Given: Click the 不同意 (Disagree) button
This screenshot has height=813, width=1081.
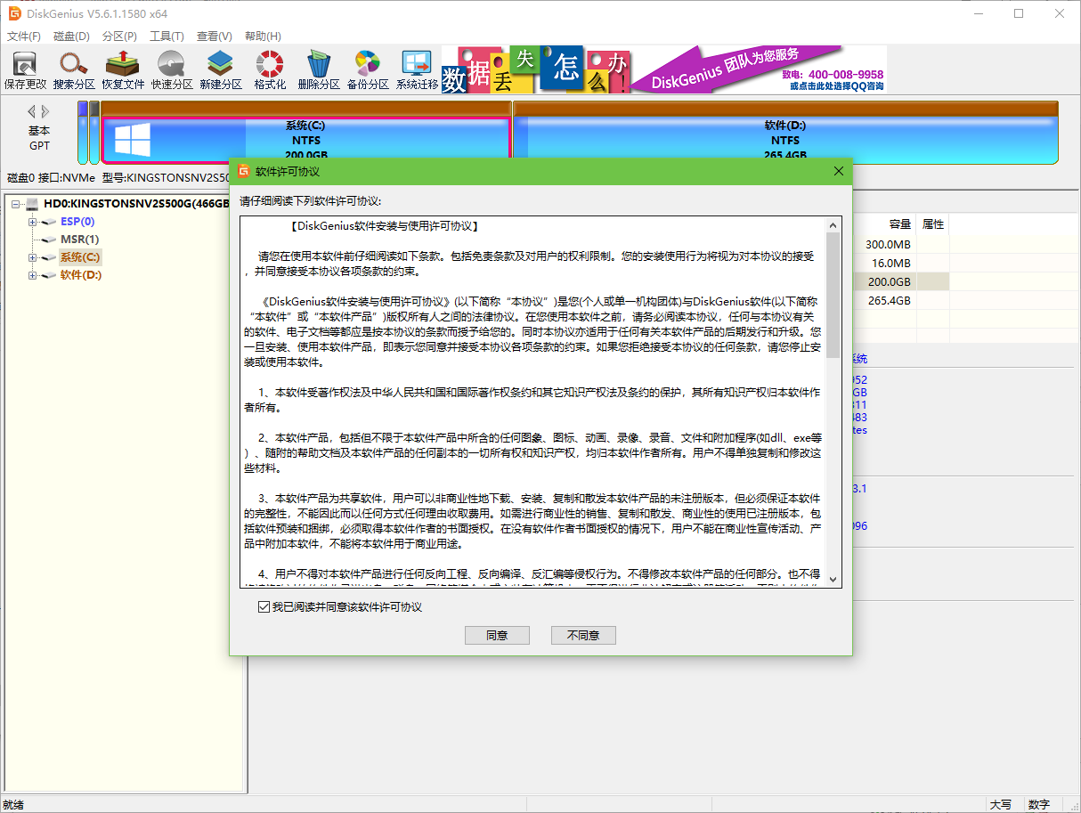Looking at the screenshot, I should (583, 635).
